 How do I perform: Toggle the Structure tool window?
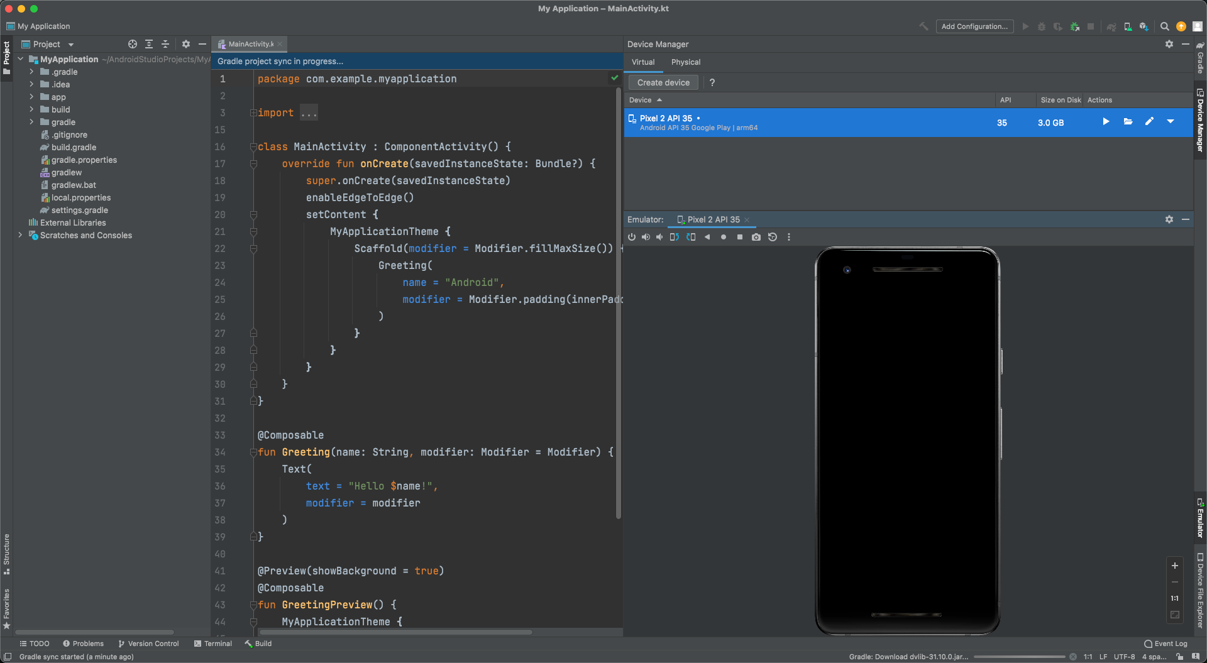coord(6,553)
